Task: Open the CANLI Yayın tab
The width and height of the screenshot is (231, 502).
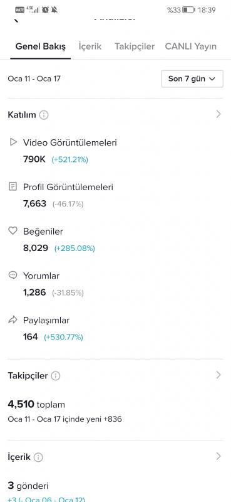Action: pyautogui.click(x=191, y=46)
